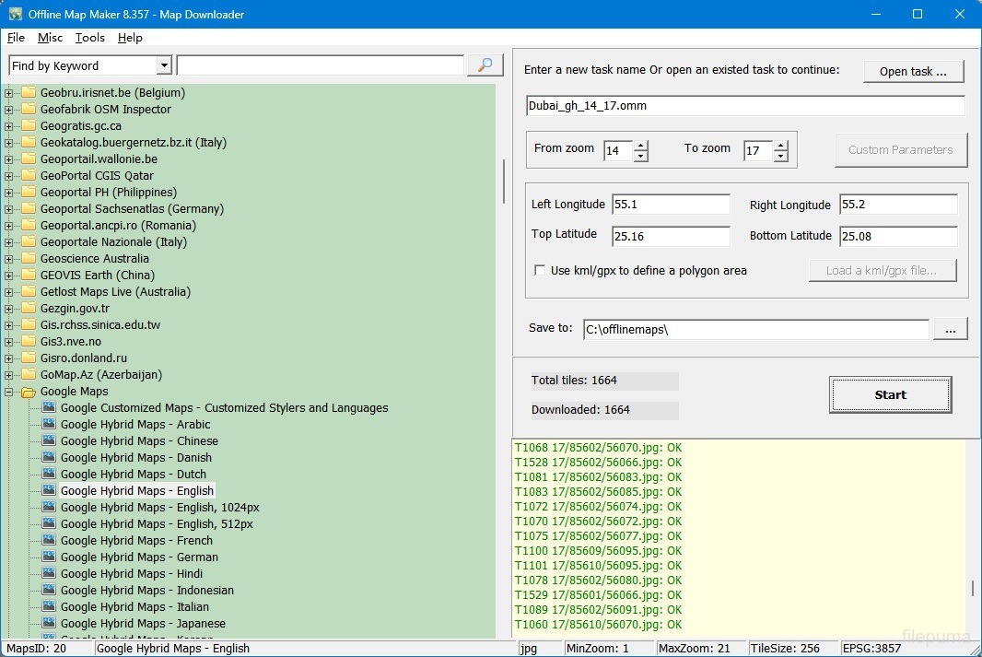
Task: Click the Open task button
Action: 913,72
